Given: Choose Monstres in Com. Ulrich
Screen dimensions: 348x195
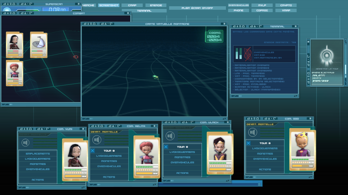Looking at the screenshot, I should click(x=182, y=157).
